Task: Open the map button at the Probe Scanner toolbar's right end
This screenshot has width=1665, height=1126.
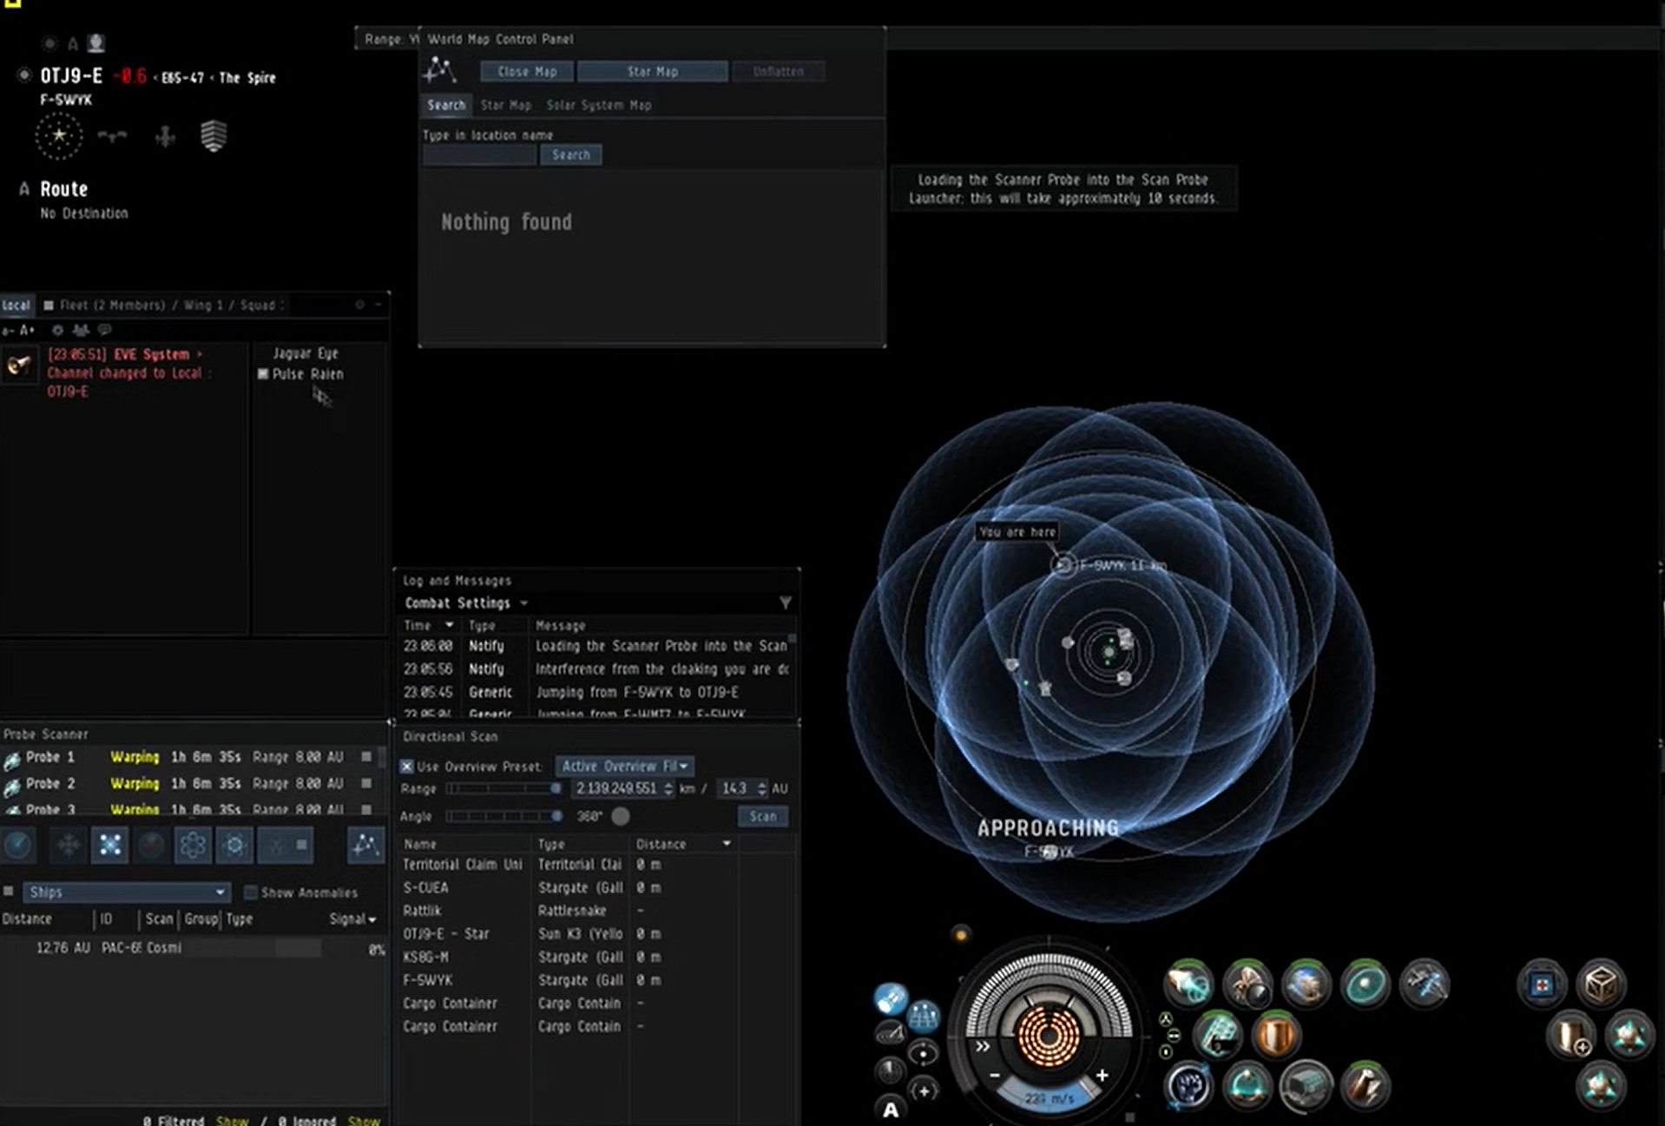Action: coord(365,845)
